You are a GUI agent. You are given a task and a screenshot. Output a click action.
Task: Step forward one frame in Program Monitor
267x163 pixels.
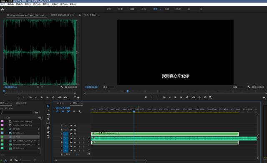[181, 97]
